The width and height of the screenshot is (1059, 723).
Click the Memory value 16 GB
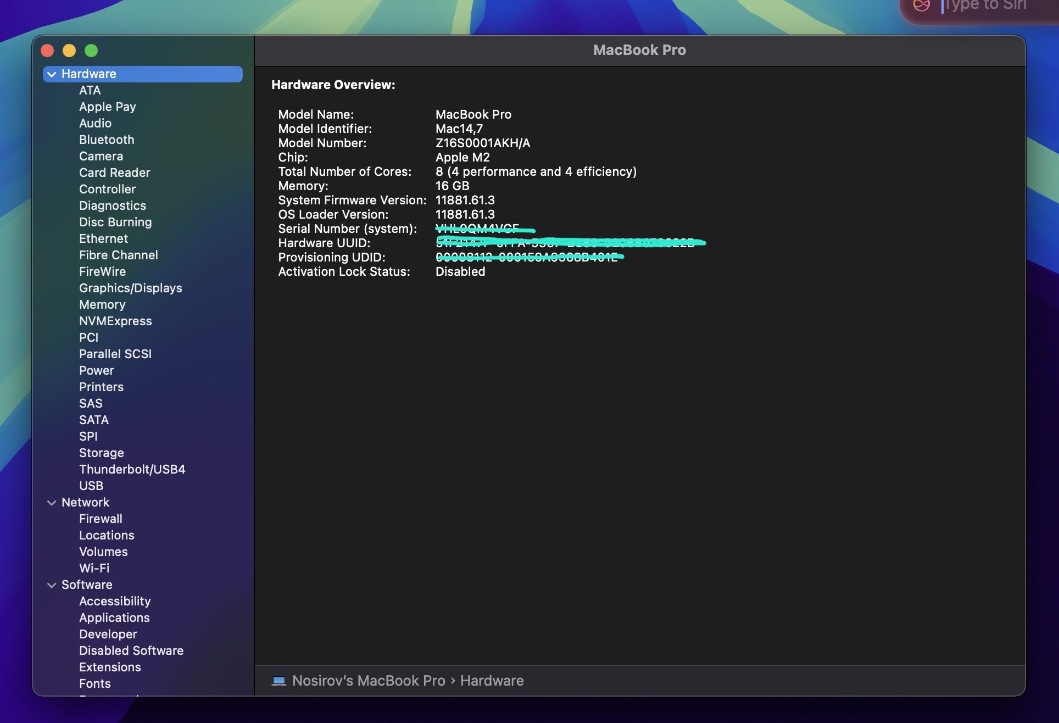tap(453, 186)
